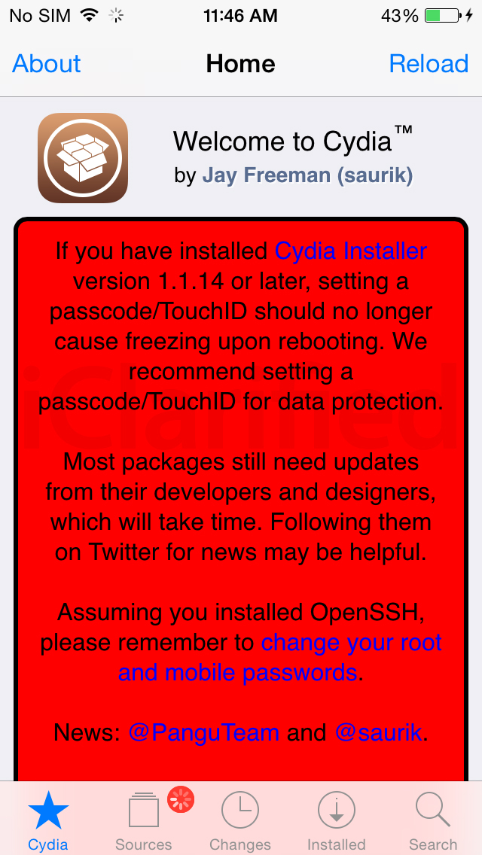The width and height of the screenshot is (482, 855).
Task: Tap the Wi-Fi icon in status bar
Action: click(x=89, y=16)
